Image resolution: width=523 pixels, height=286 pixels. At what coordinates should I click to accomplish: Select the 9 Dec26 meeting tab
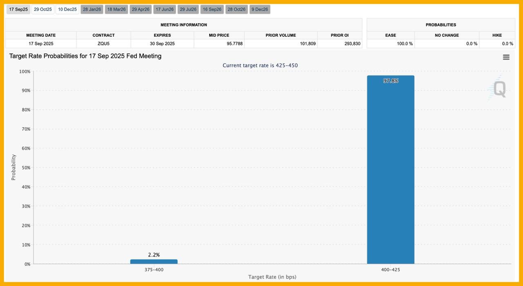tap(260, 9)
